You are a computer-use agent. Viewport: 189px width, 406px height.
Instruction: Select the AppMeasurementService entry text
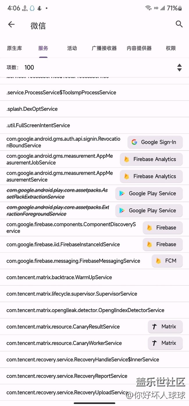point(60,176)
